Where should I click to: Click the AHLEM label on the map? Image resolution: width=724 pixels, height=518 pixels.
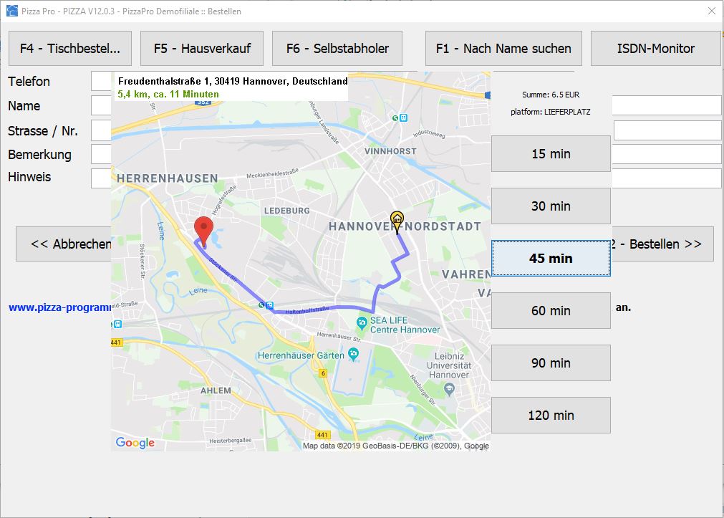[216, 390]
